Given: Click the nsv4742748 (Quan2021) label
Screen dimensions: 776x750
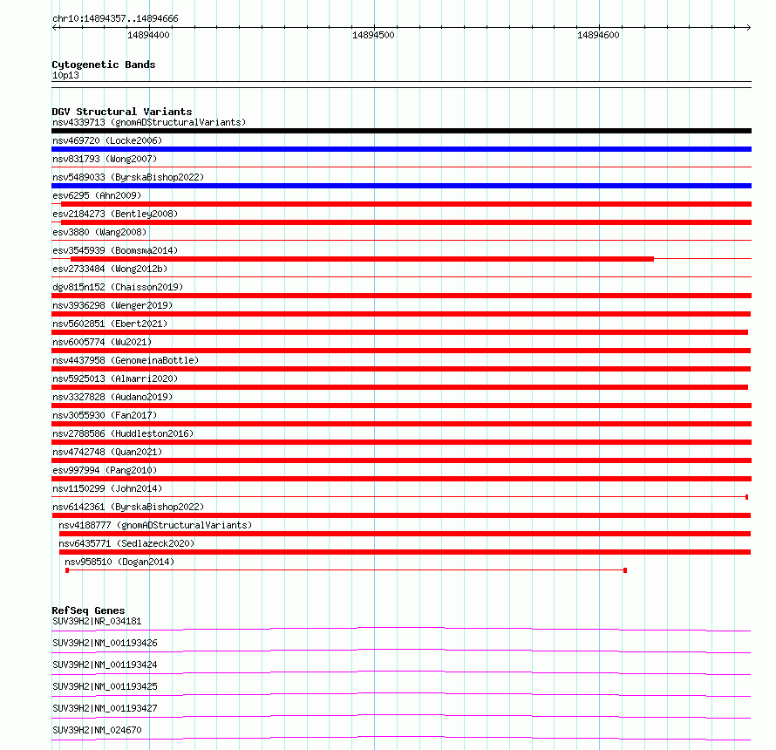Looking at the screenshot, I should pos(107,452).
